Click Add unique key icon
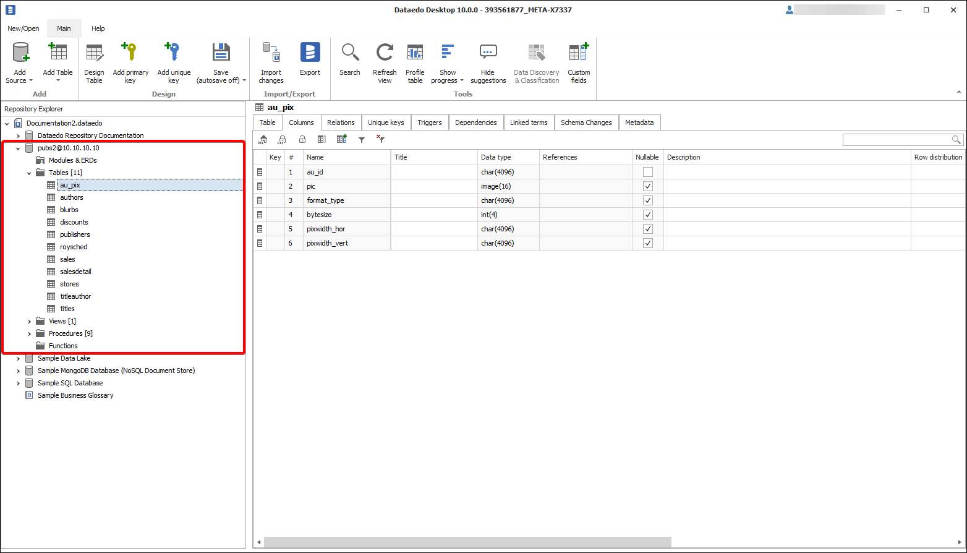This screenshot has width=967, height=553. [x=173, y=53]
